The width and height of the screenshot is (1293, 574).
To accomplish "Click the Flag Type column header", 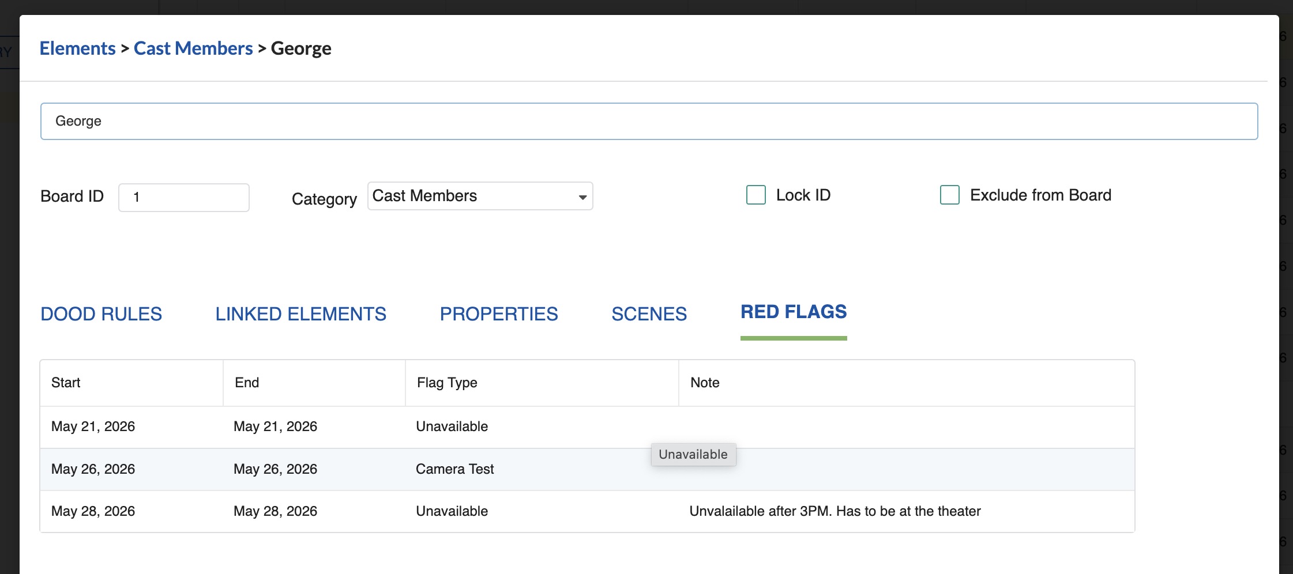I will (446, 382).
